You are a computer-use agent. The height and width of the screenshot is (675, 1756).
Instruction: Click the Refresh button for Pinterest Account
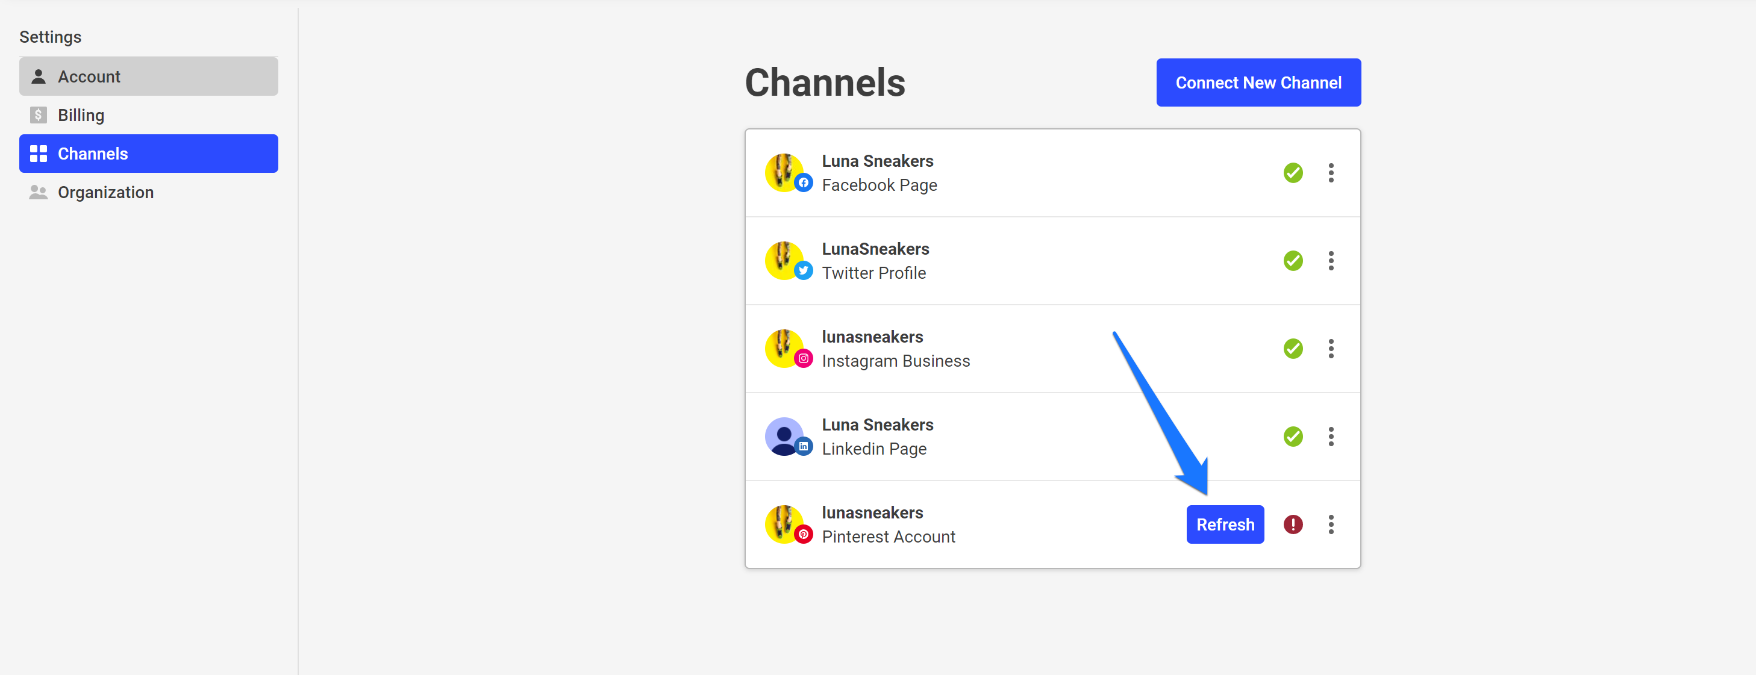click(x=1224, y=524)
